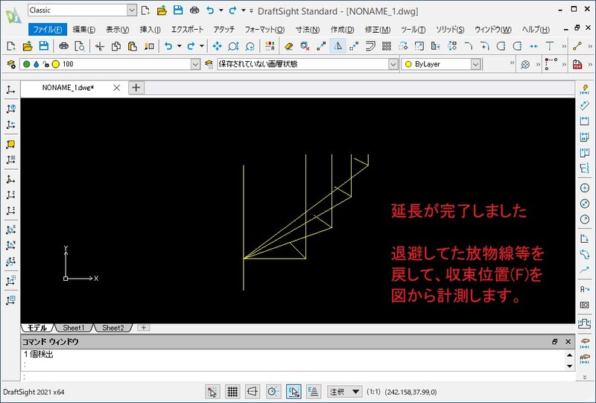The width and height of the screenshot is (596, 403).
Task: Open the 編集(E) menu
Action: click(84, 30)
